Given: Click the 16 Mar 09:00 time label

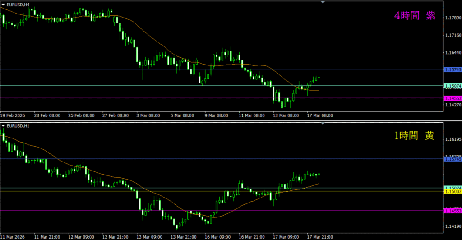Looking at the screenshot, I should [x=218, y=236].
